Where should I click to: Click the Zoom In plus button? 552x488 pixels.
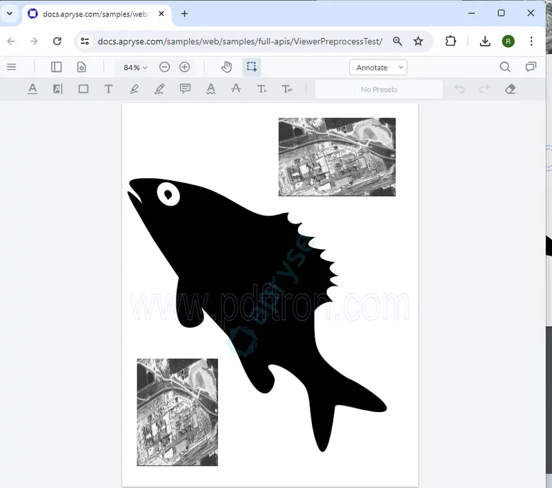184,67
